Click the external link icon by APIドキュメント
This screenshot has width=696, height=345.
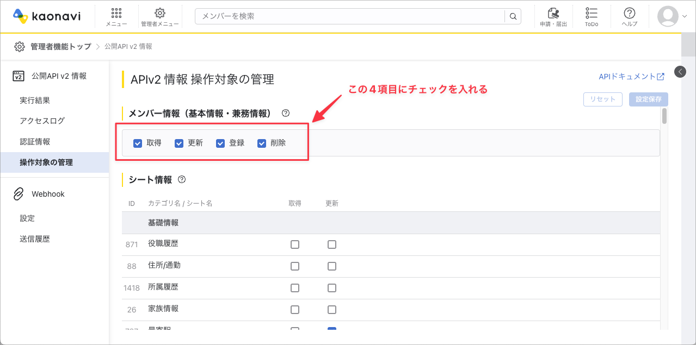[x=661, y=77]
